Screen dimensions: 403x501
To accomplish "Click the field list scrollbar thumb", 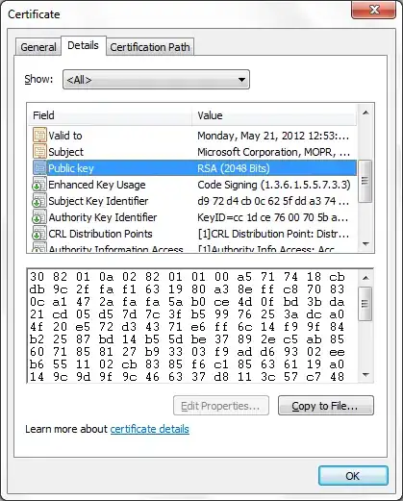I will pyautogui.click(x=365, y=181).
